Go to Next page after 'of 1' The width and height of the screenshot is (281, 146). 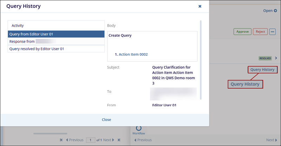pyautogui.click(x=109, y=140)
